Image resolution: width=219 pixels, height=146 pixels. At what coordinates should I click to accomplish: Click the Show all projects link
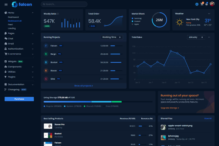(84, 86)
